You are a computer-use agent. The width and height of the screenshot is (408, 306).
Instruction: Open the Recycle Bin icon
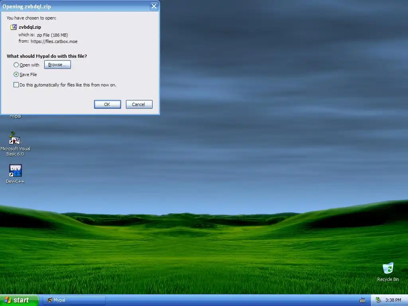coord(388,272)
